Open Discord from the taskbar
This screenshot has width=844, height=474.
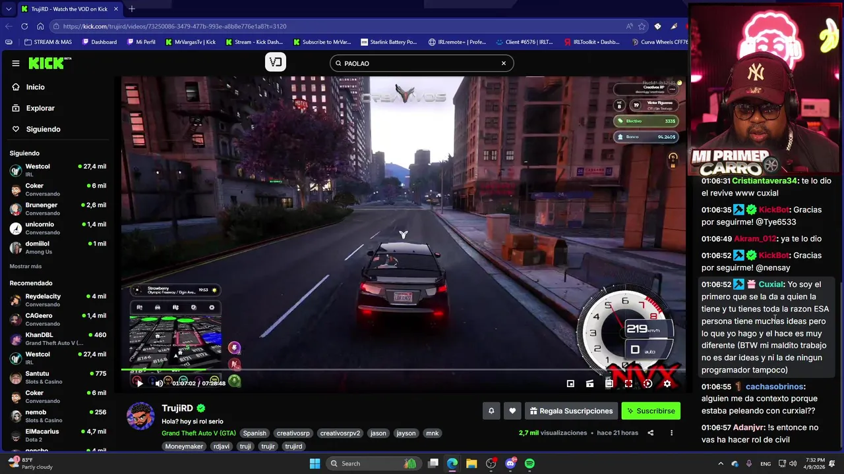pos(510,463)
